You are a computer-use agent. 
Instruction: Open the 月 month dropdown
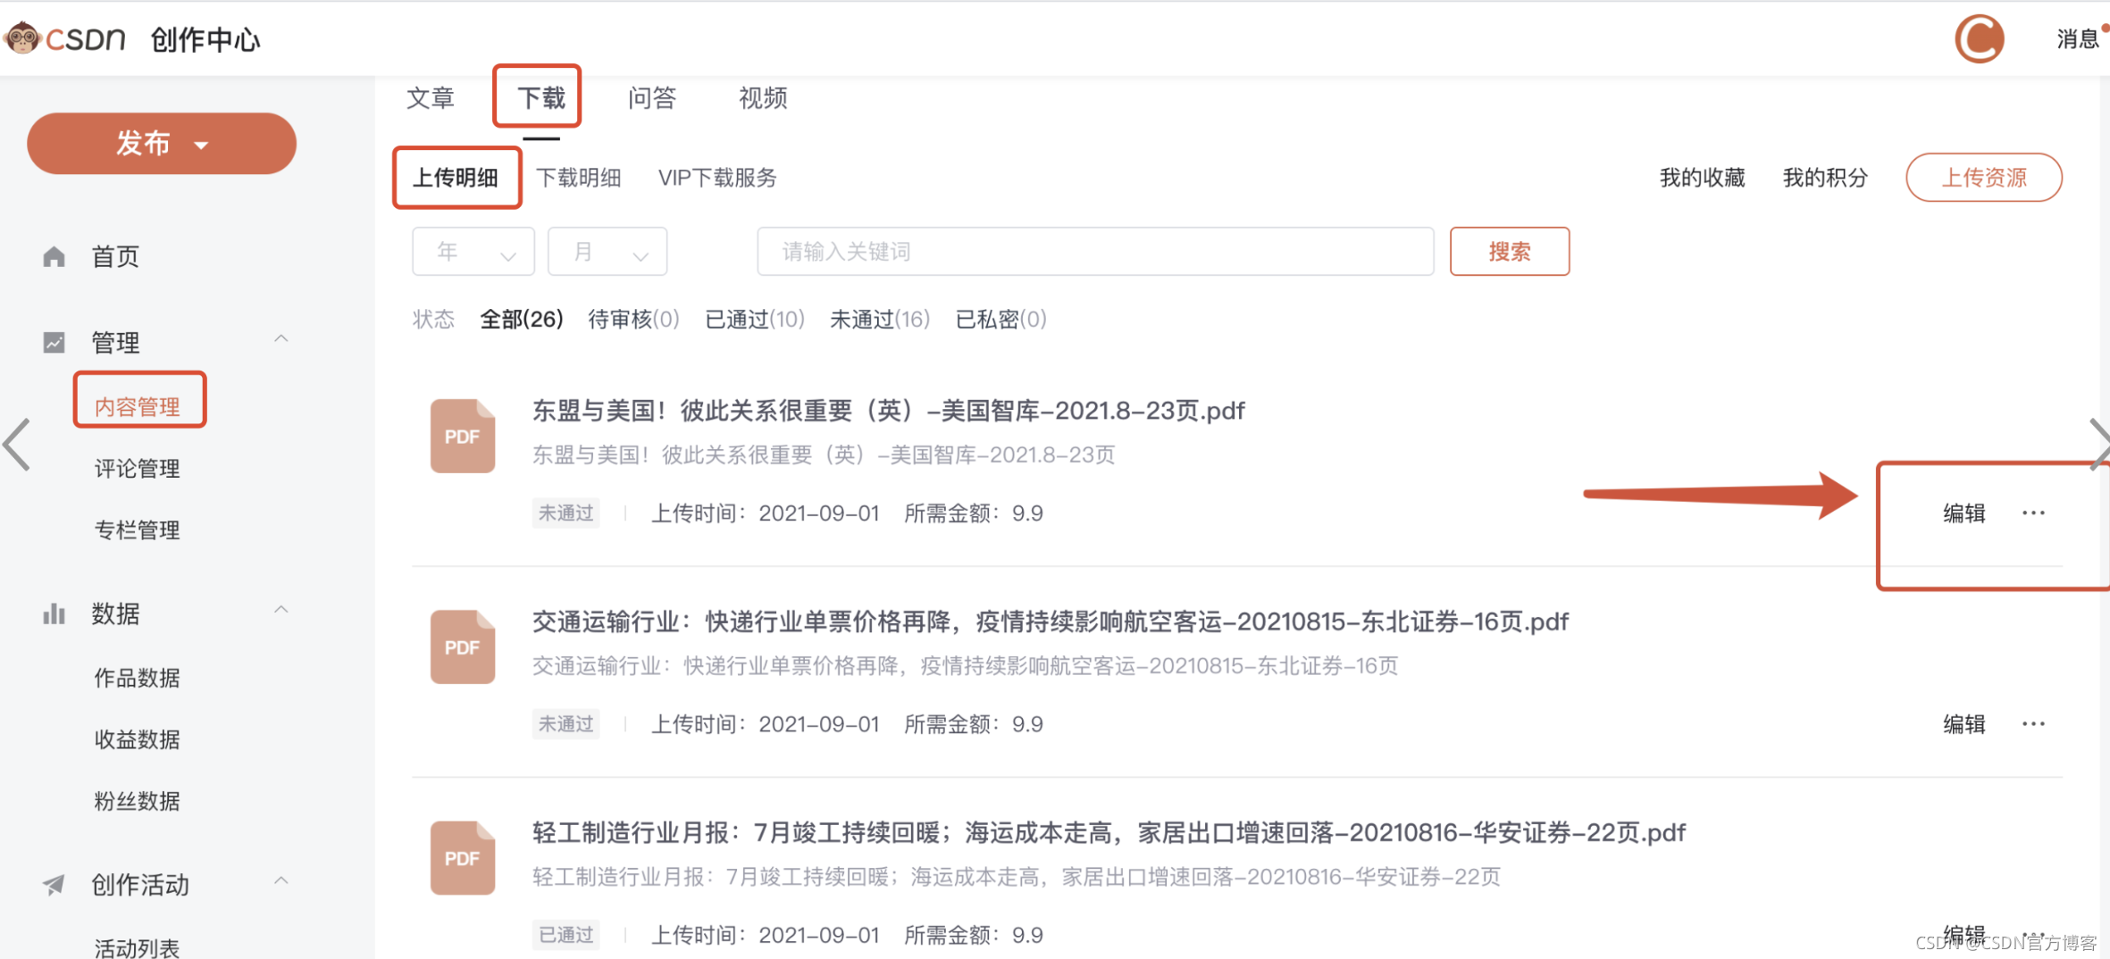coord(607,252)
